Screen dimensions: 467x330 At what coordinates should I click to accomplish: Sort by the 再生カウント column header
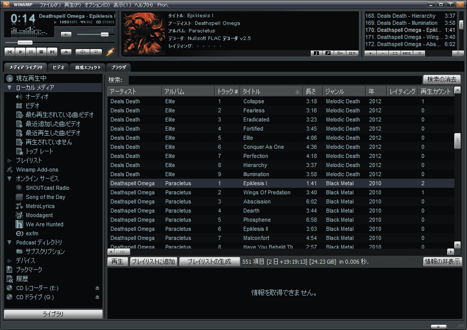point(436,92)
